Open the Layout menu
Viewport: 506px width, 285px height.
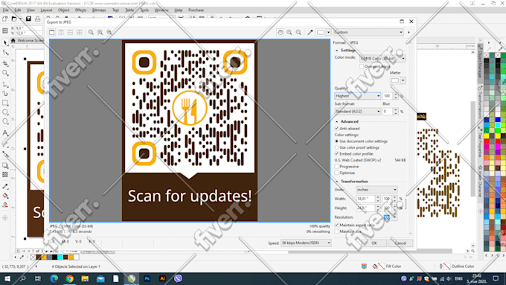click(x=46, y=10)
